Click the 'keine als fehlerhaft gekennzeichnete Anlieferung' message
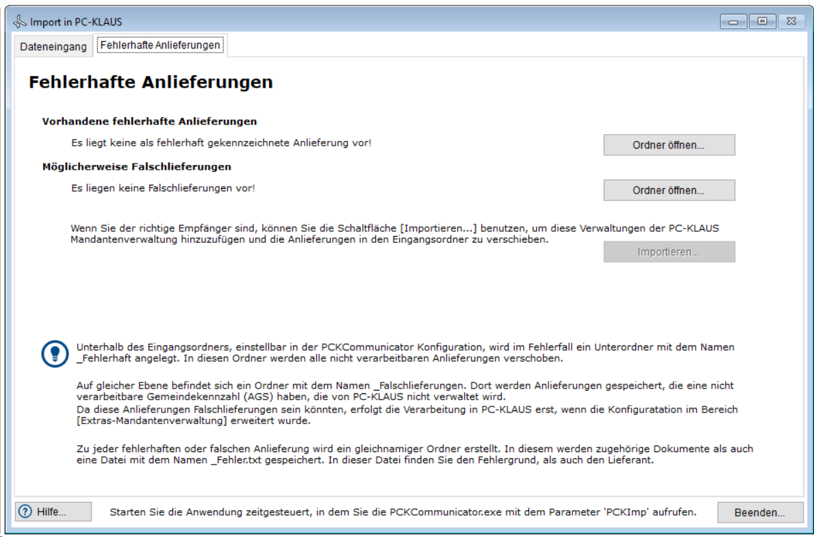Screen dimensions: 814x537 [x=221, y=144]
